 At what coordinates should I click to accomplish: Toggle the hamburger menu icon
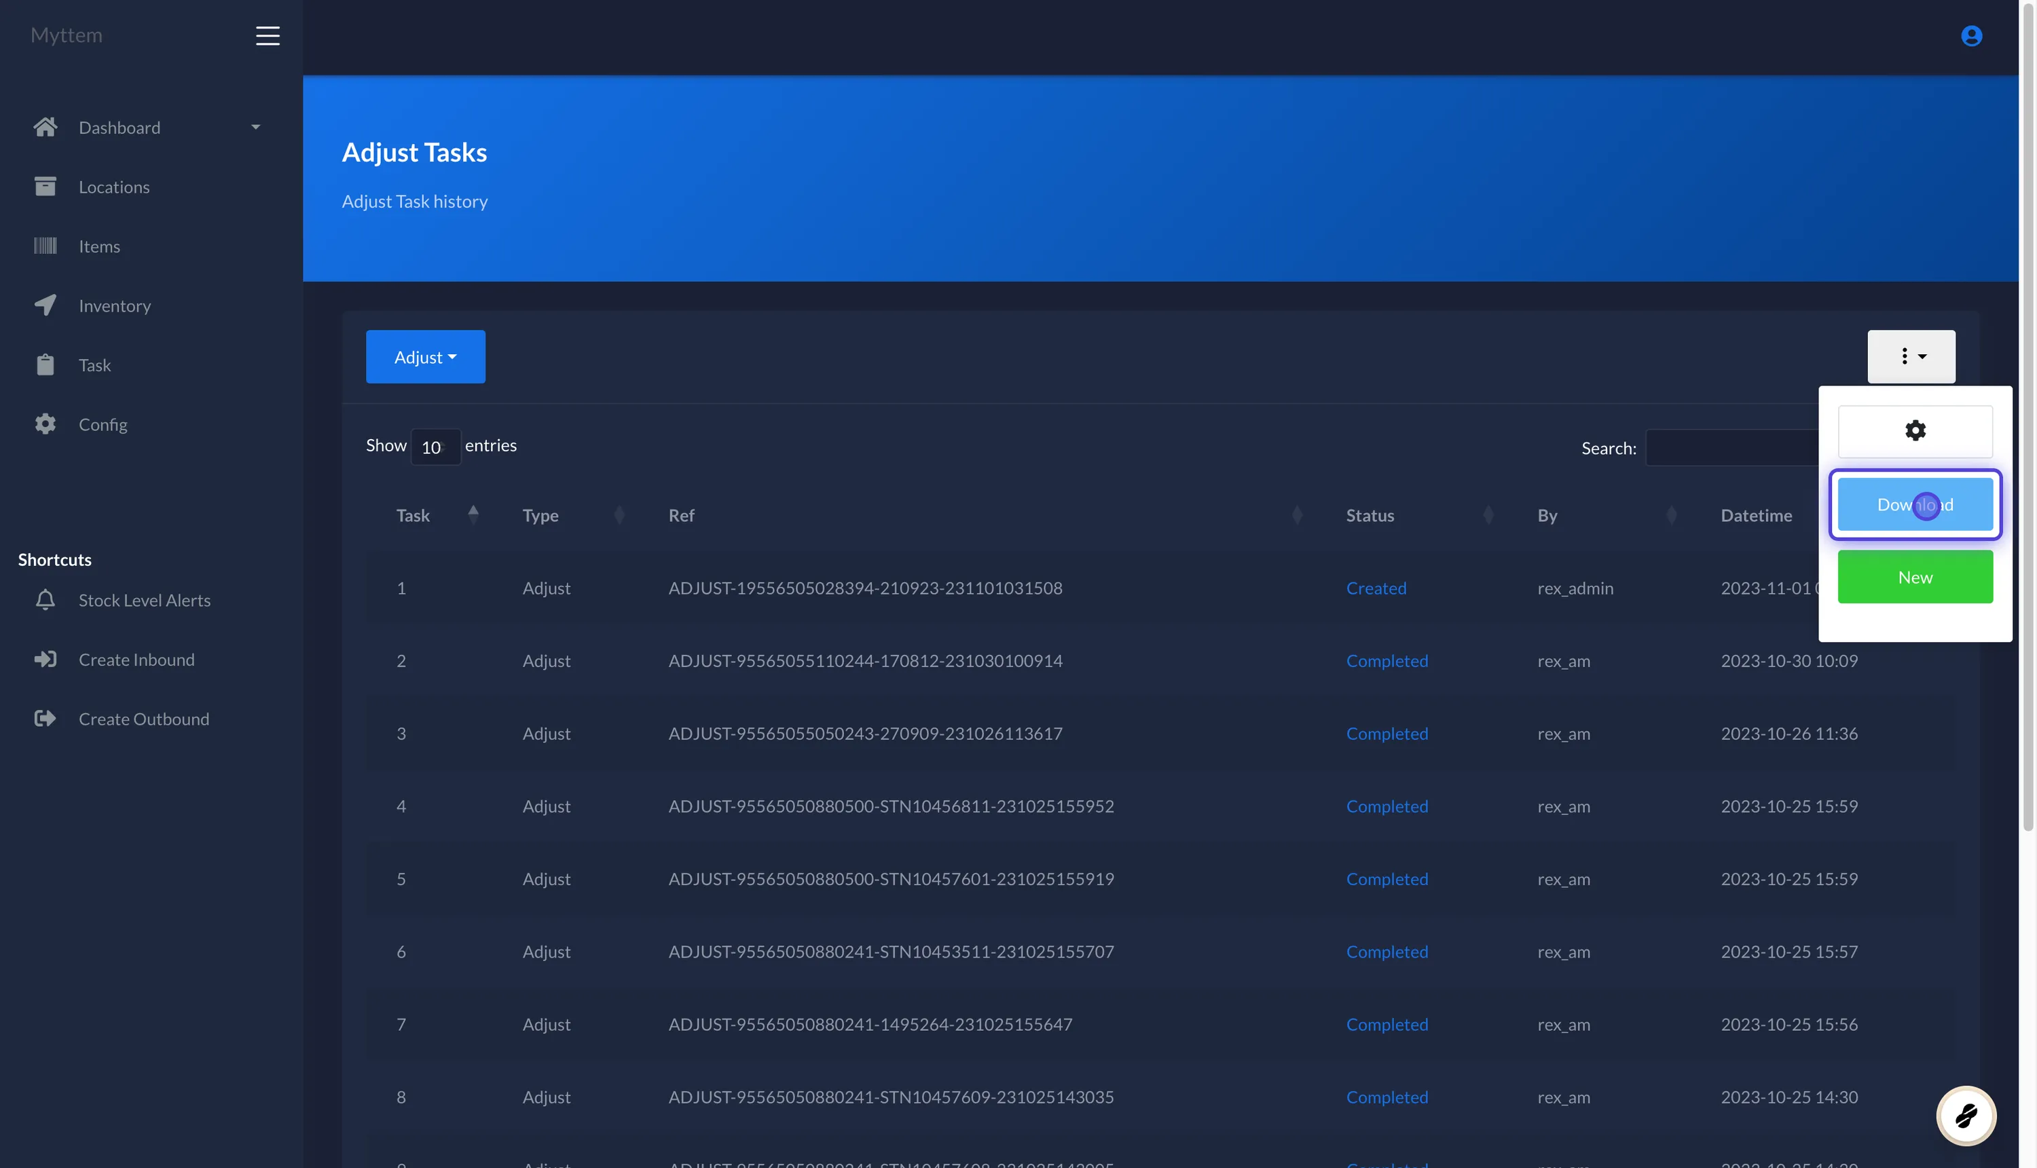pyautogui.click(x=268, y=36)
